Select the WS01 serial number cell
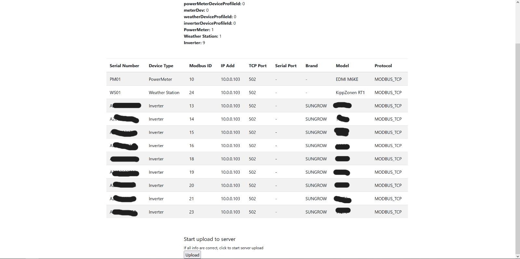The width and height of the screenshot is (520, 259). pos(115,92)
